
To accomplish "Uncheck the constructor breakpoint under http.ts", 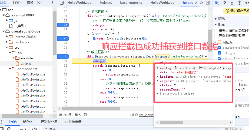I will [220, 48].
